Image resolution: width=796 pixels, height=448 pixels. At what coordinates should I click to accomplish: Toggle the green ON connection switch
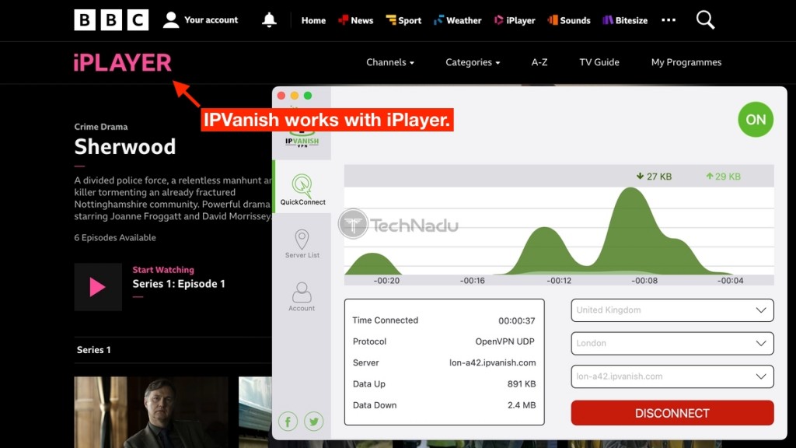pos(756,119)
